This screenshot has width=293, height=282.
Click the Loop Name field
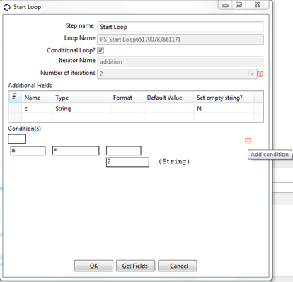tap(180, 39)
